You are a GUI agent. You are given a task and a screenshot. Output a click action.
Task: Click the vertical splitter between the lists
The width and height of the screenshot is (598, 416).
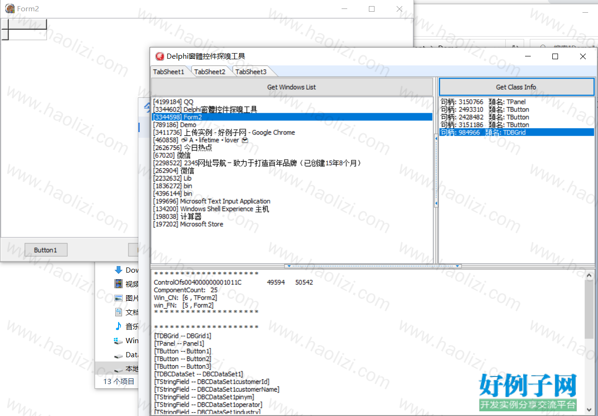(436, 171)
